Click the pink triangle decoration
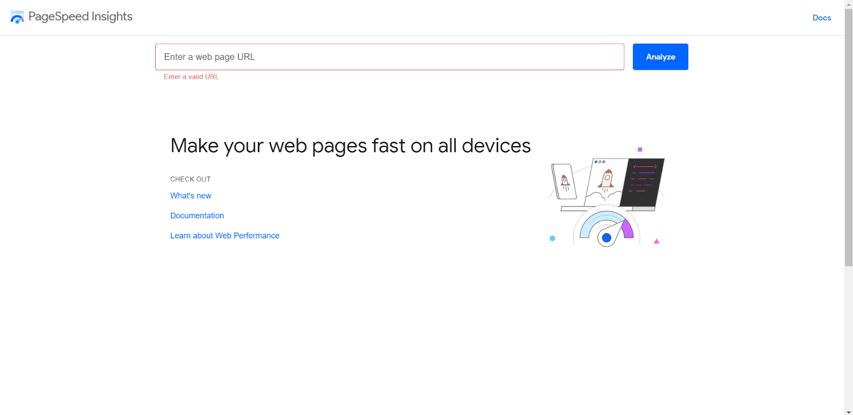The width and height of the screenshot is (853, 415). (656, 242)
